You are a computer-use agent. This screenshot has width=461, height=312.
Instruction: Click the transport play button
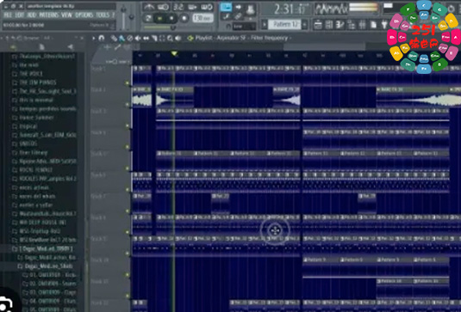coord(160,18)
